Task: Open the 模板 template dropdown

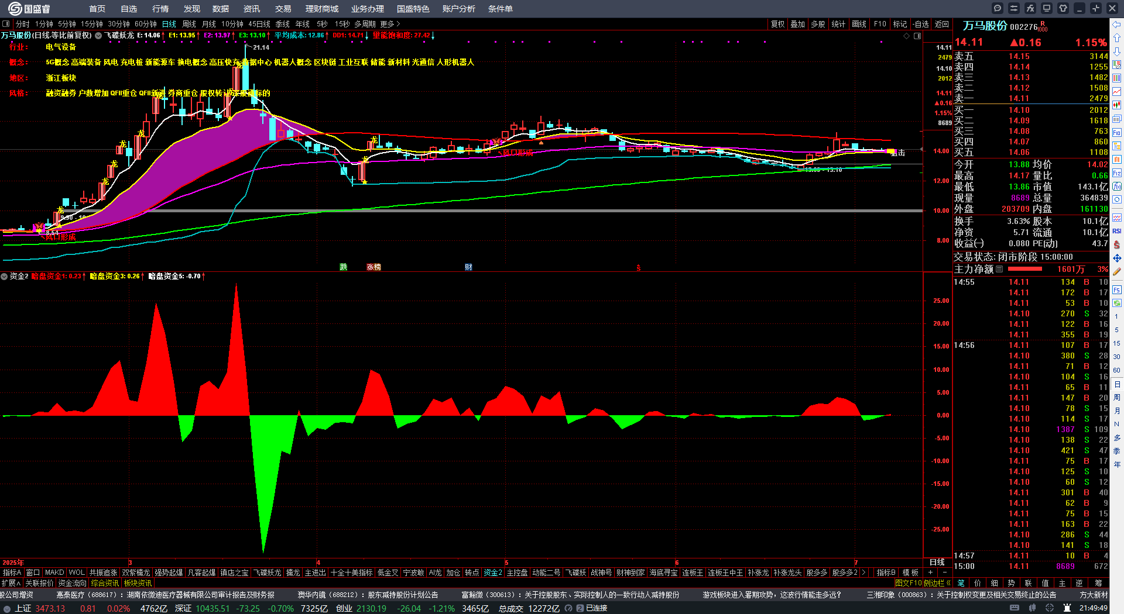Action: click(x=910, y=572)
